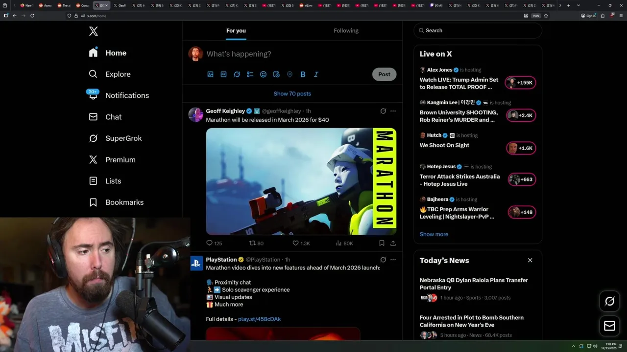Open Notifications in sidebar
This screenshot has width=627, height=352.
[118, 95]
